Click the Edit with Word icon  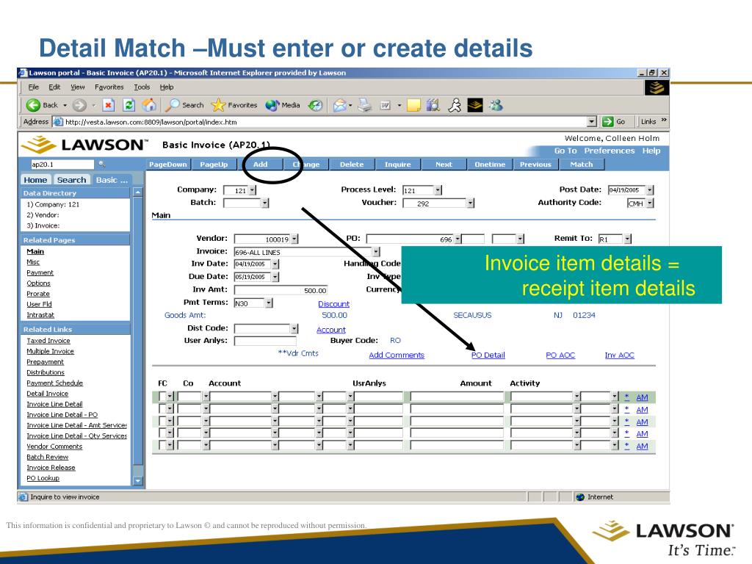tap(385, 105)
